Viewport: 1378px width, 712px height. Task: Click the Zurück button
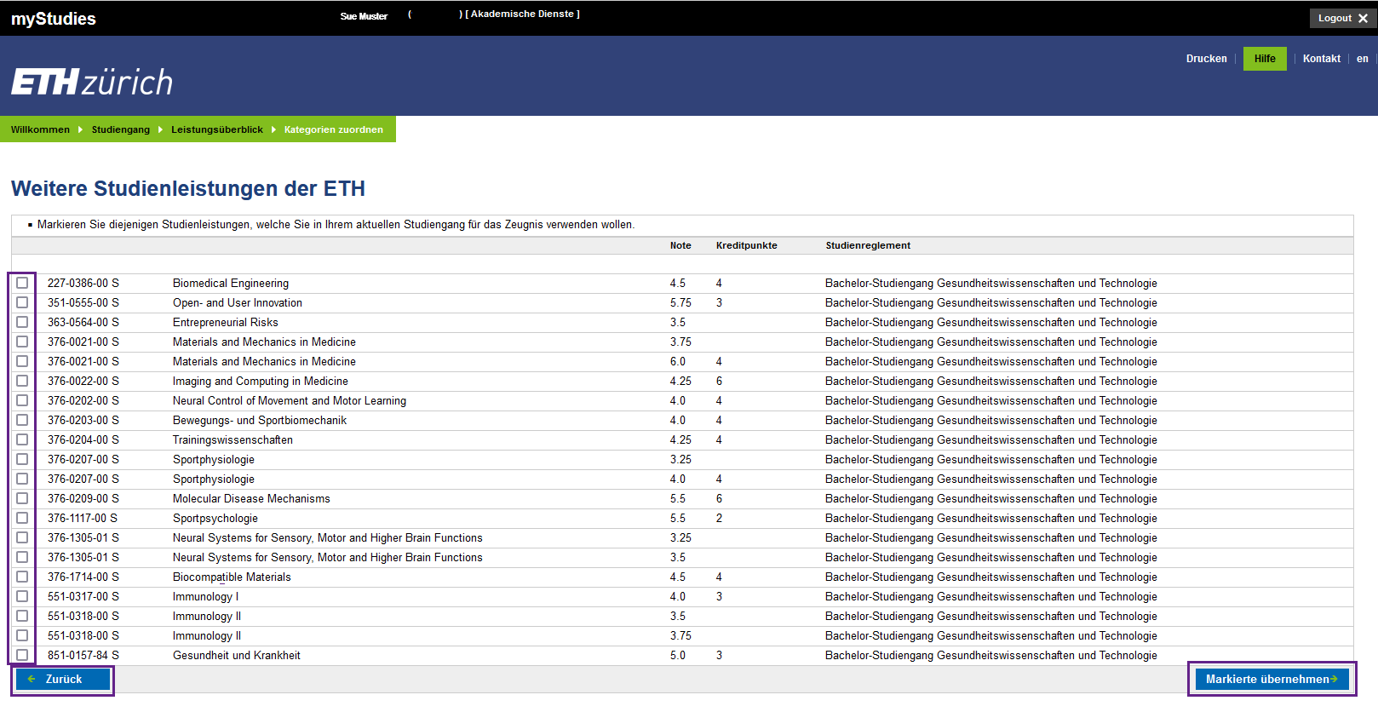point(63,679)
